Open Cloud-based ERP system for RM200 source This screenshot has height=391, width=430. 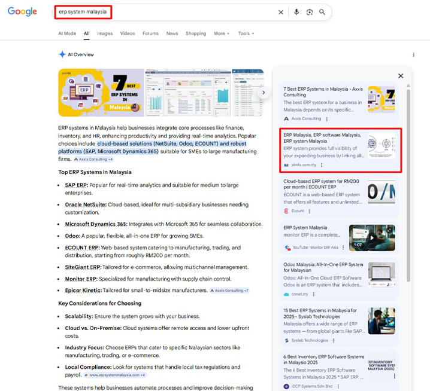point(339,196)
